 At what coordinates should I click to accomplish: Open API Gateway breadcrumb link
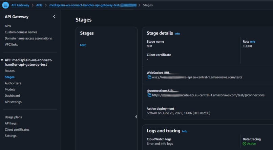(x=20, y=5)
